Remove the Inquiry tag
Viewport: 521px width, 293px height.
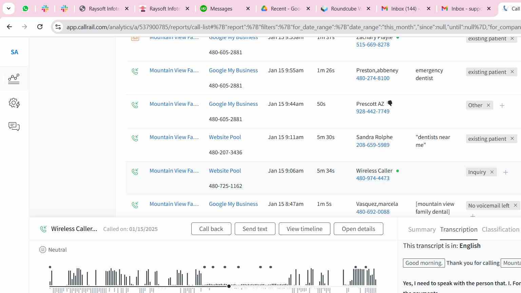tap(492, 172)
